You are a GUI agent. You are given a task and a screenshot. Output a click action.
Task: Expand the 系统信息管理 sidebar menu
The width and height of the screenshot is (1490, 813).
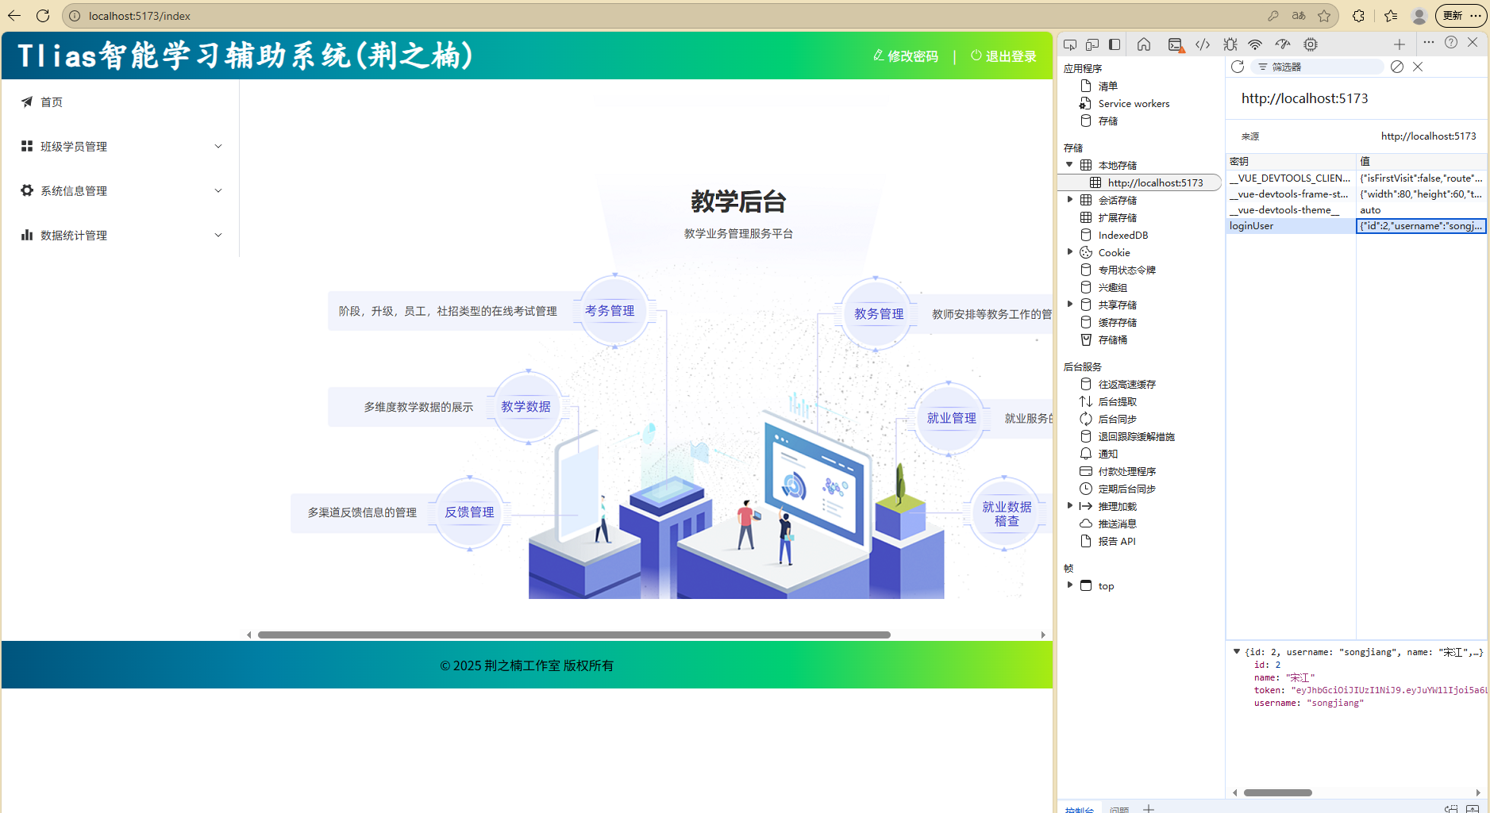click(121, 191)
